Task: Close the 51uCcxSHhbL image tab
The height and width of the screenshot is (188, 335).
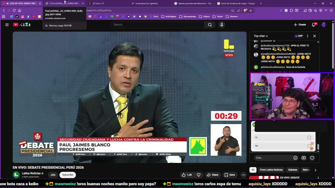Action: pos(83,3)
